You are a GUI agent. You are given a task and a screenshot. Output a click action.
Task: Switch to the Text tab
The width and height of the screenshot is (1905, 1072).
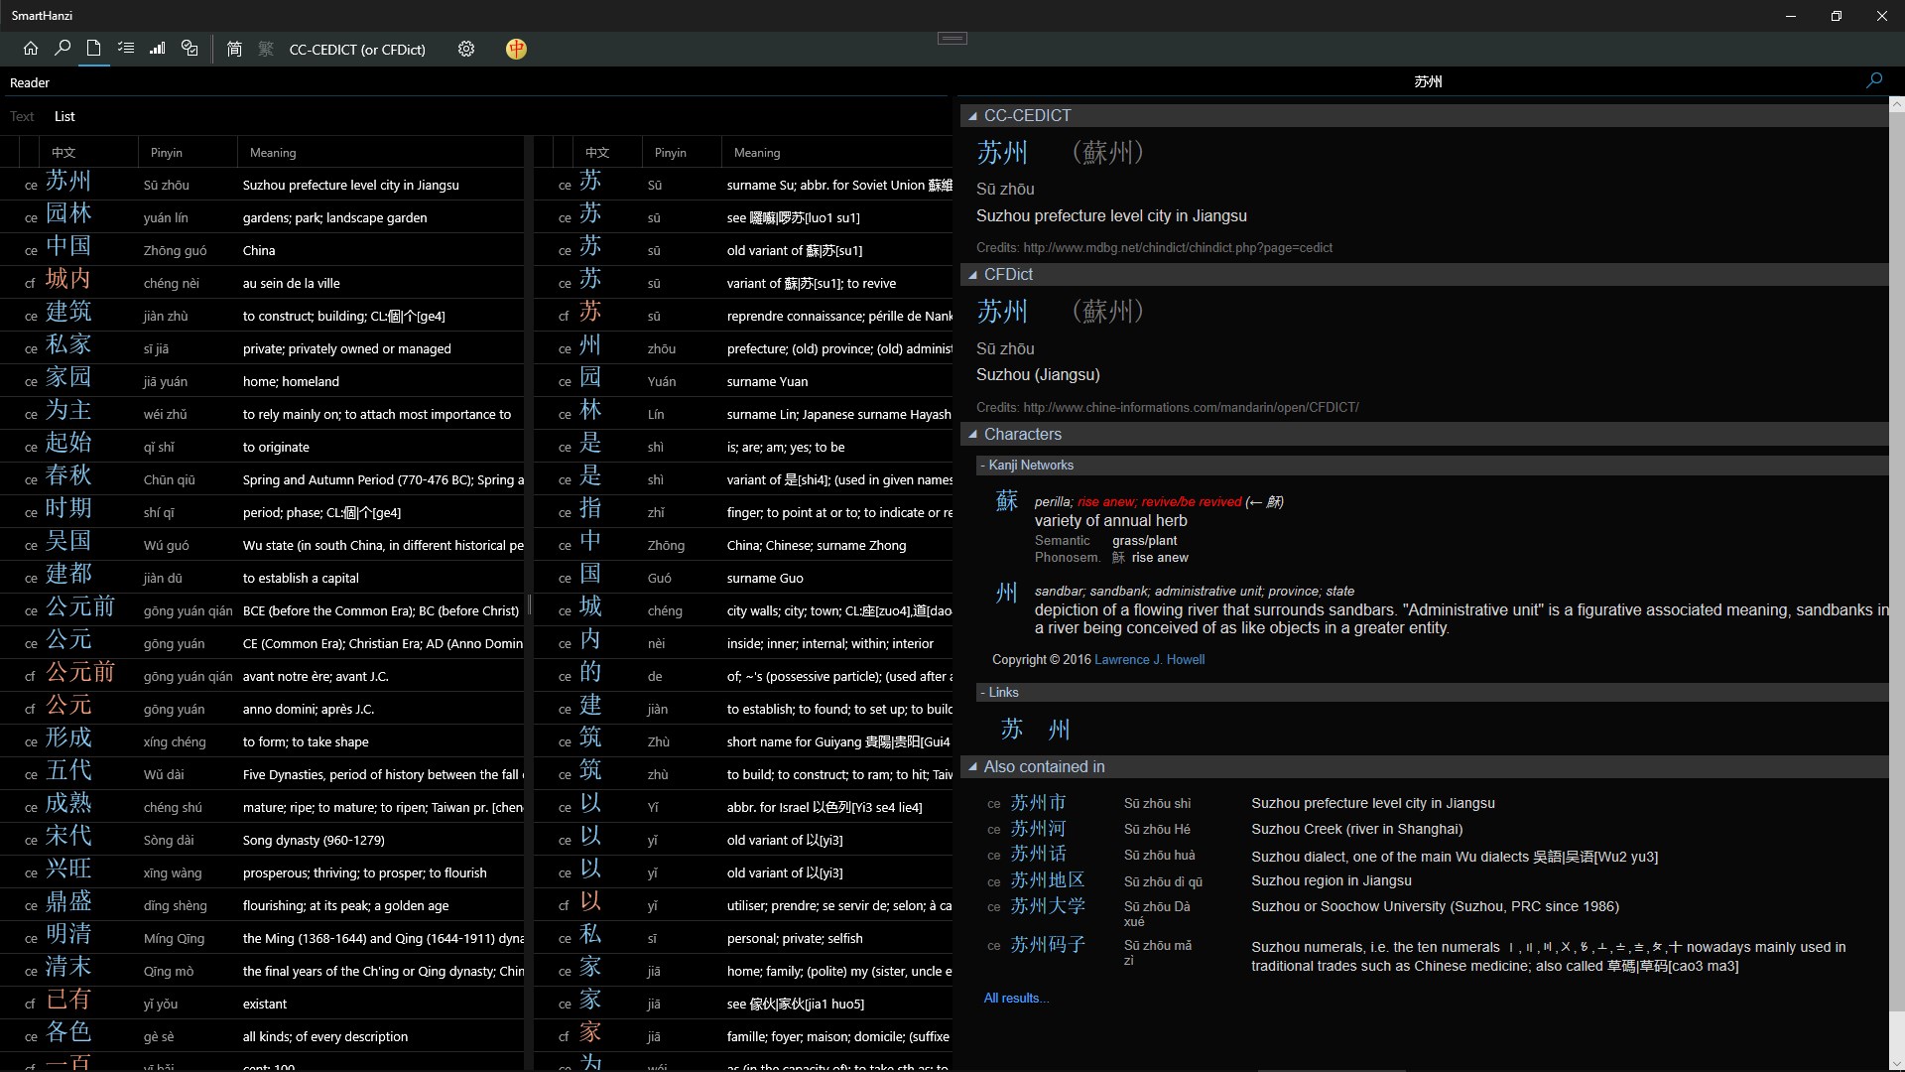[22, 116]
